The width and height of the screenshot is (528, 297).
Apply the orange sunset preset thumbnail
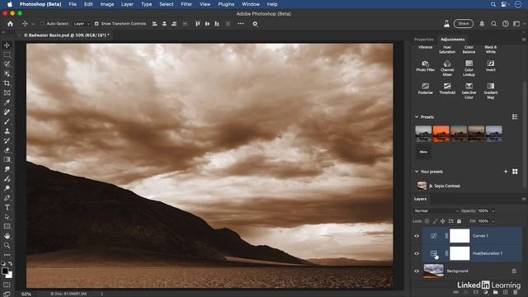[441, 134]
